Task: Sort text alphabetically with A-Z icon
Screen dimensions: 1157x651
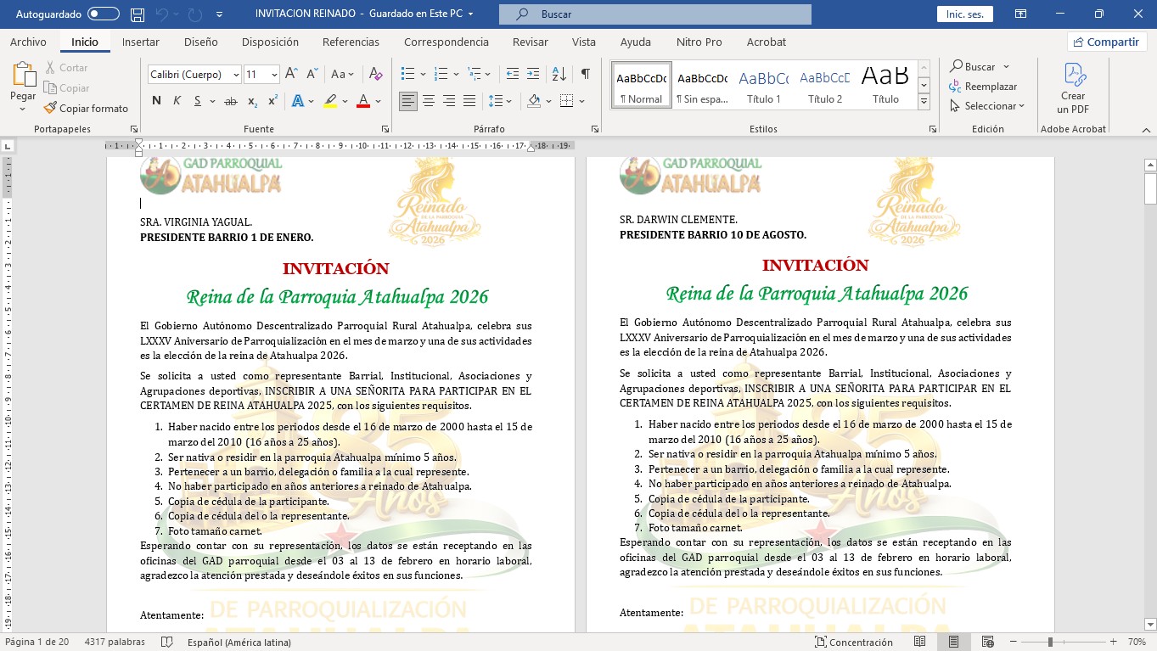Action: coord(559,75)
